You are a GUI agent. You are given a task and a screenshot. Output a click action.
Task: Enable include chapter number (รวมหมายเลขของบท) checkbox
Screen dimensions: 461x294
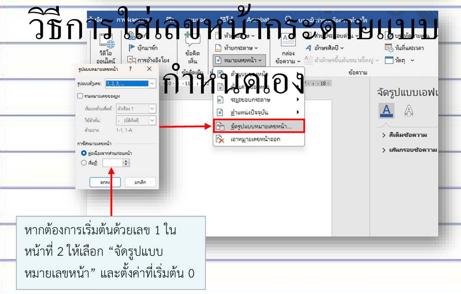[x=80, y=96]
